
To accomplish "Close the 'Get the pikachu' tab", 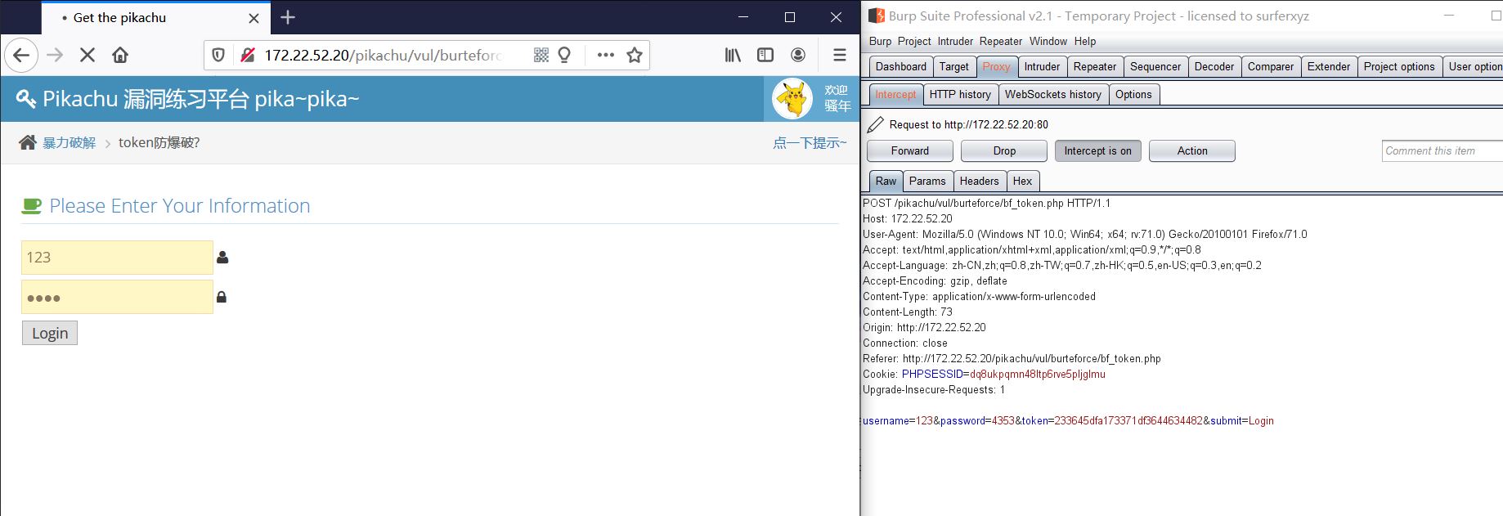I will pyautogui.click(x=253, y=18).
